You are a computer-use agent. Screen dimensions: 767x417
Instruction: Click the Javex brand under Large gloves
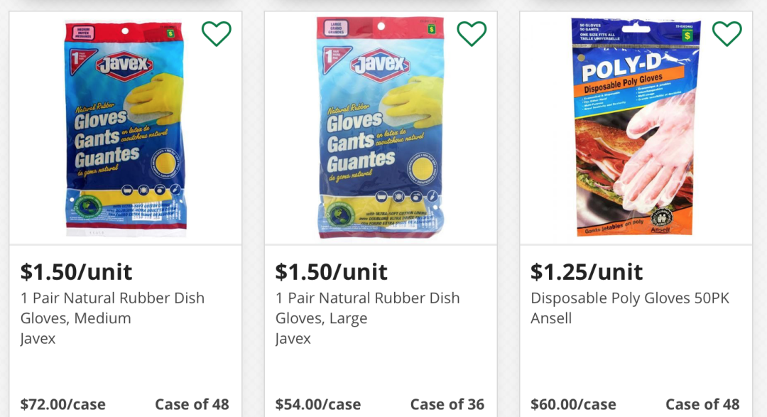(x=293, y=338)
